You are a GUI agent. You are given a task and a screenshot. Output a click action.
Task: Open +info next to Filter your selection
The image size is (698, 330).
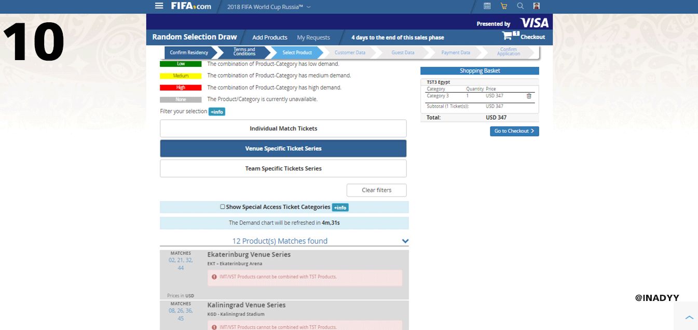[x=217, y=112]
